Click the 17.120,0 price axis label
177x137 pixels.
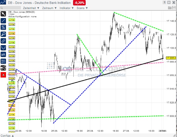(171, 35)
